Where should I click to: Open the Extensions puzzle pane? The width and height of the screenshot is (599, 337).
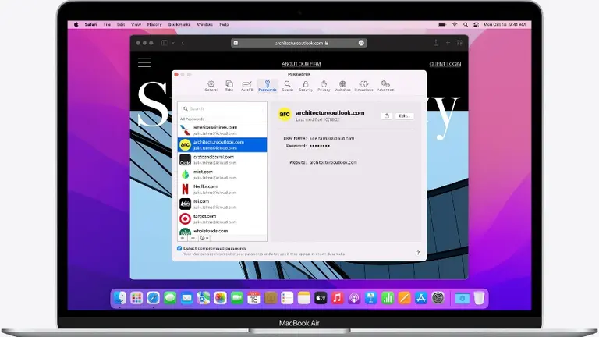(363, 86)
